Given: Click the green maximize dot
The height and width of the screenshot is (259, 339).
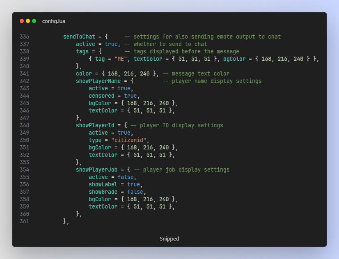Looking at the screenshot, I should click(x=34, y=21).
